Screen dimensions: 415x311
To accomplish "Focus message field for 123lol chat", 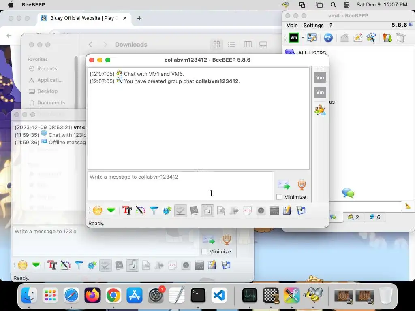I will tap(106, 241).
